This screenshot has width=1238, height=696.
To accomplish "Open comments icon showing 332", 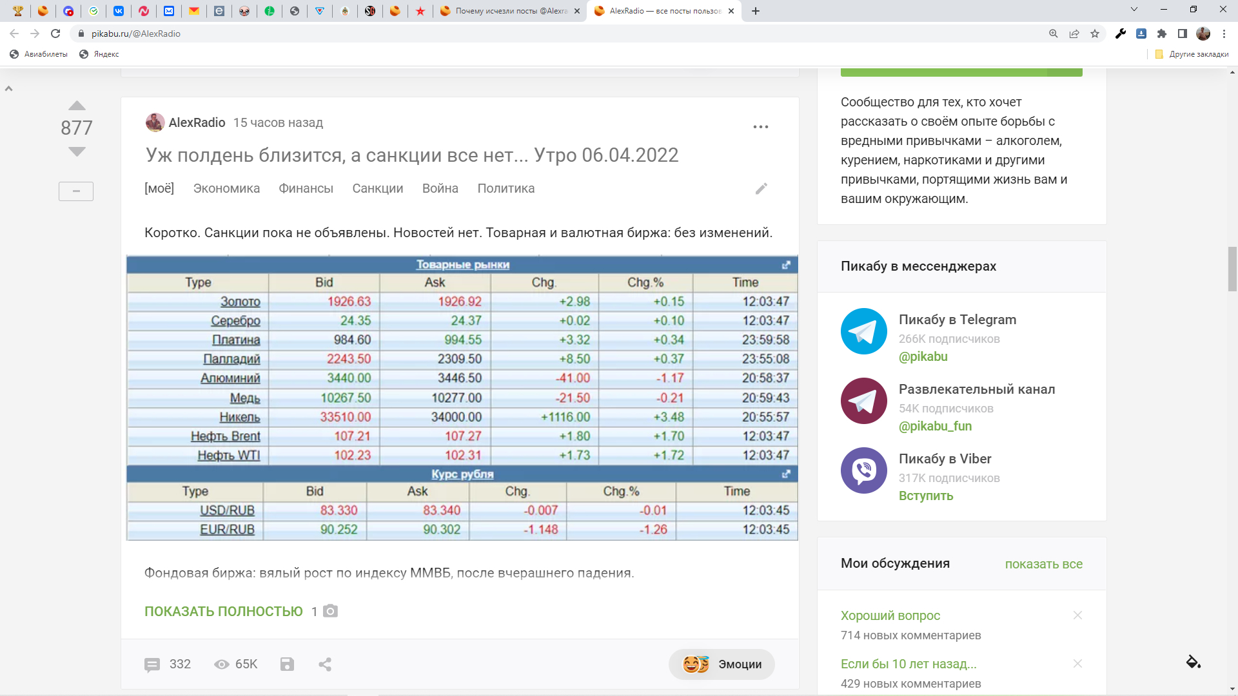I will pos(152,664).
